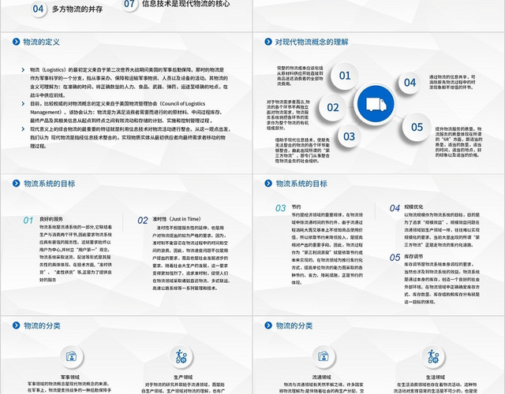Click the worker-with-gears icon above 生活领域
The height and width of the screenshot is (394, 505).
pos(433,356)
